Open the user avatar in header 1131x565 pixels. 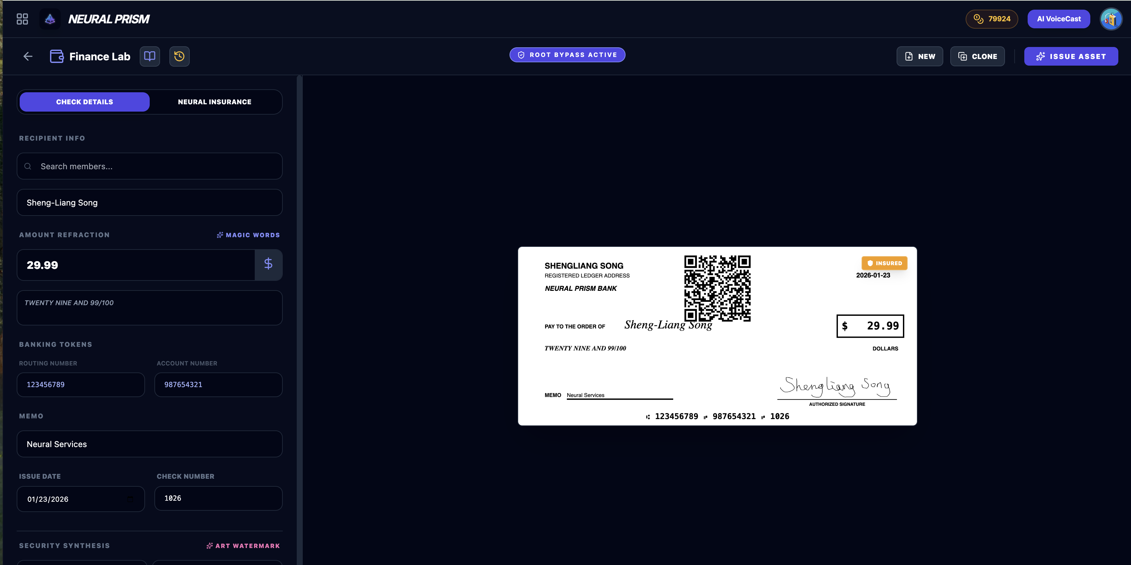[x=1111, y=19]
